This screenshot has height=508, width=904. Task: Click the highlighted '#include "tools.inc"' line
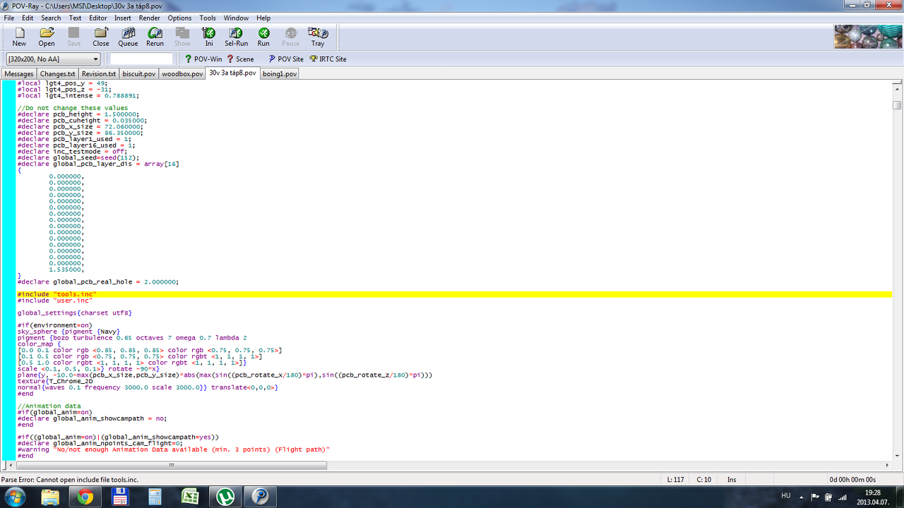click(x=454, y=294)
